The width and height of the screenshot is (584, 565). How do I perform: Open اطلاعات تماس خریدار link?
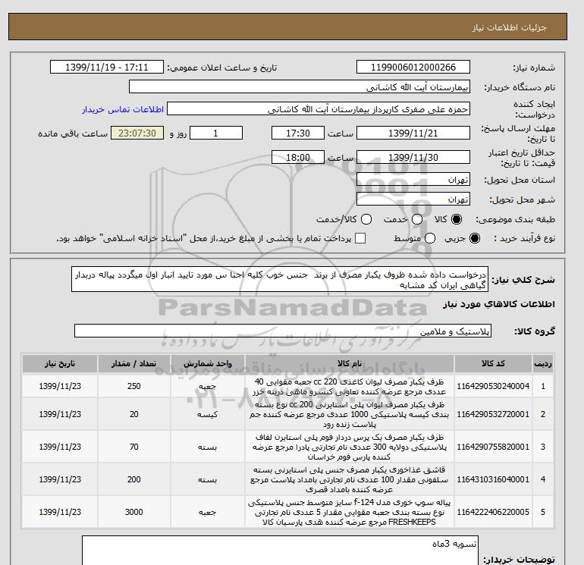[123, 109]
